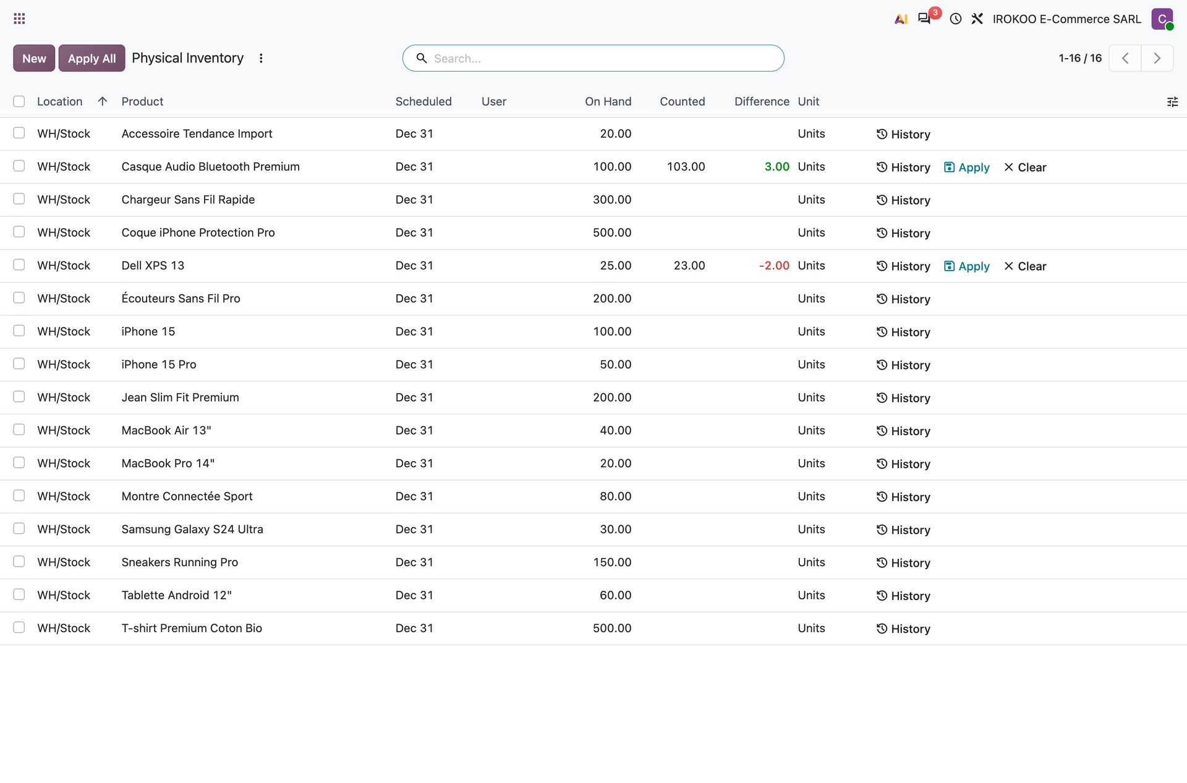The image size is (1187, 783).
Task: Focus the Search input field
Action: pyautogui.click(x=593, y=58)
